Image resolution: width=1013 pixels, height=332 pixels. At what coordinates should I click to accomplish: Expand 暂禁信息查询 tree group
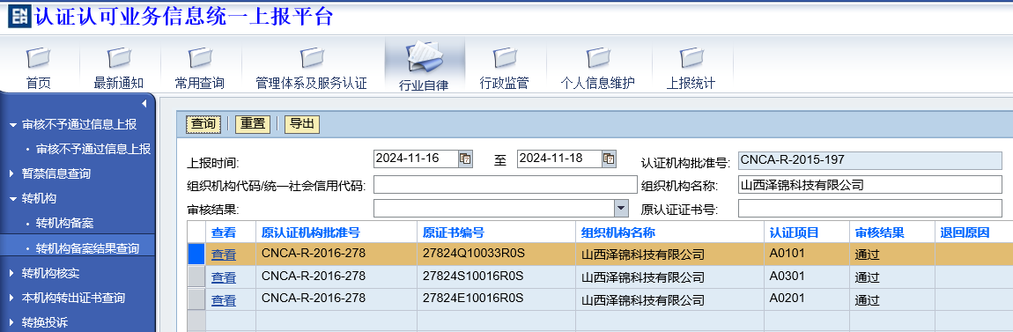[11, 173]
